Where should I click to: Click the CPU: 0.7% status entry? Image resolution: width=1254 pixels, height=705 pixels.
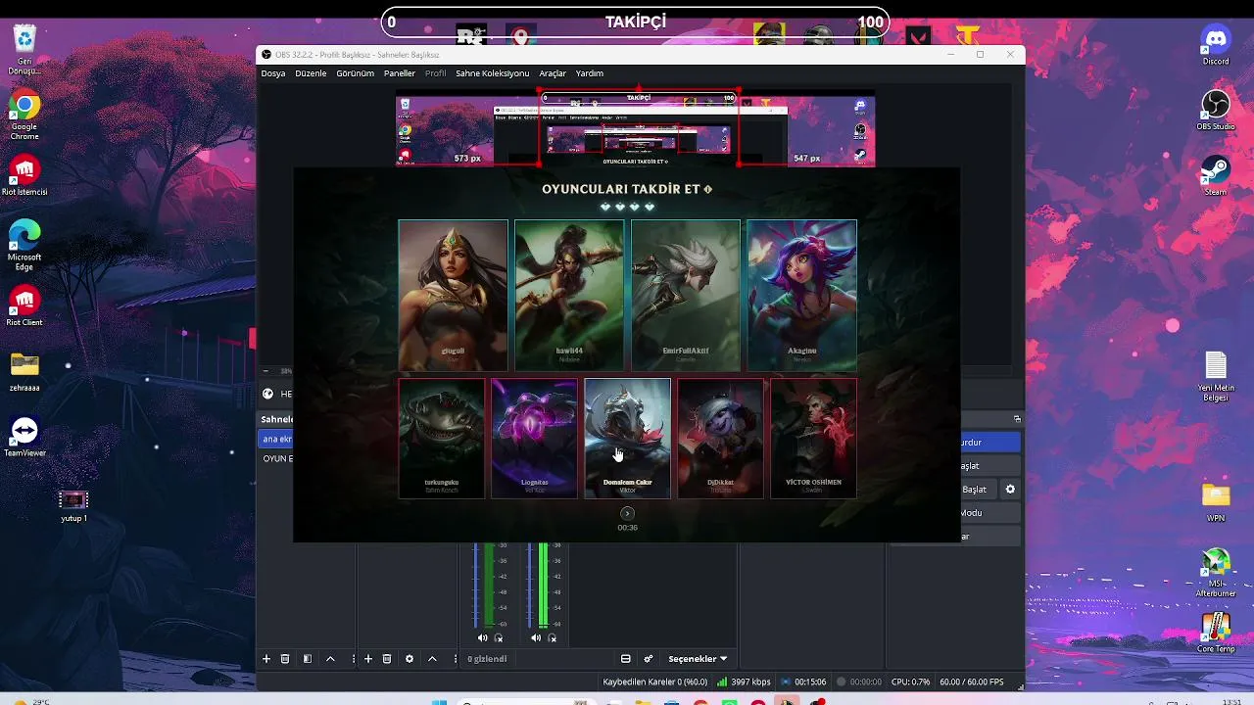910,681
